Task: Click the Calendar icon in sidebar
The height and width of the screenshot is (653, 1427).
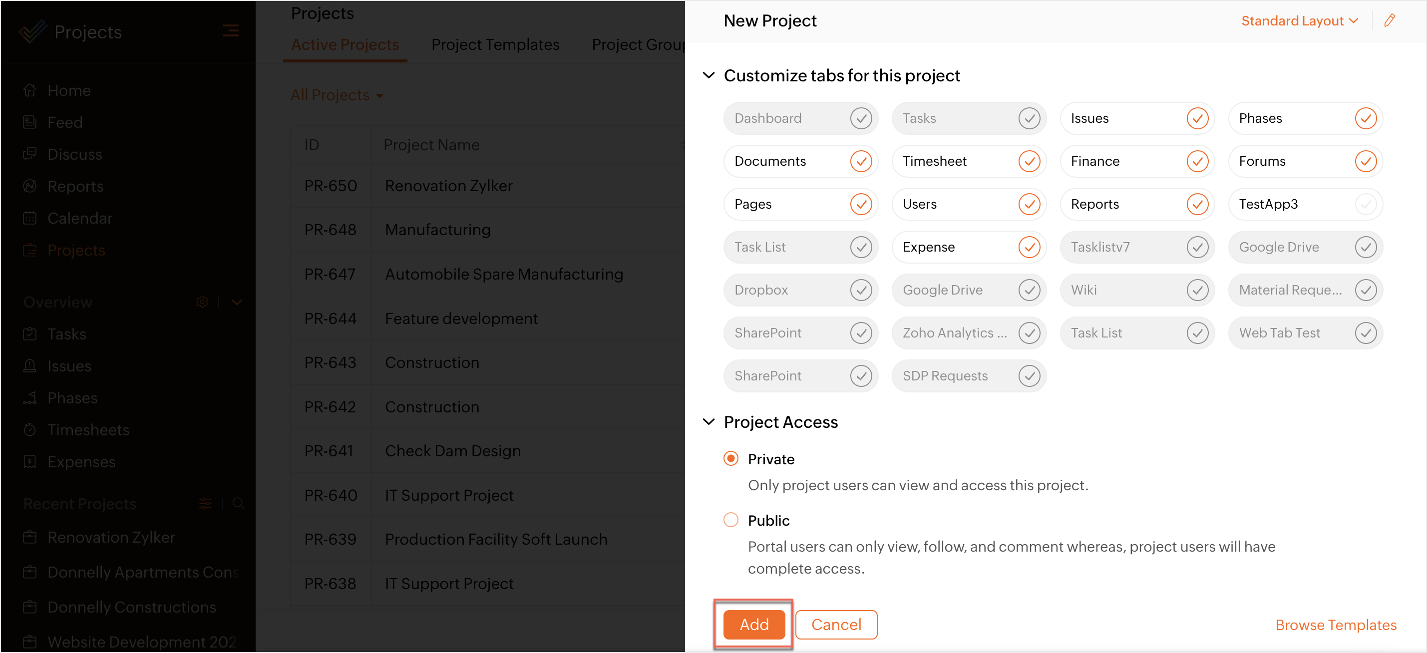Action: click(30, 218)
